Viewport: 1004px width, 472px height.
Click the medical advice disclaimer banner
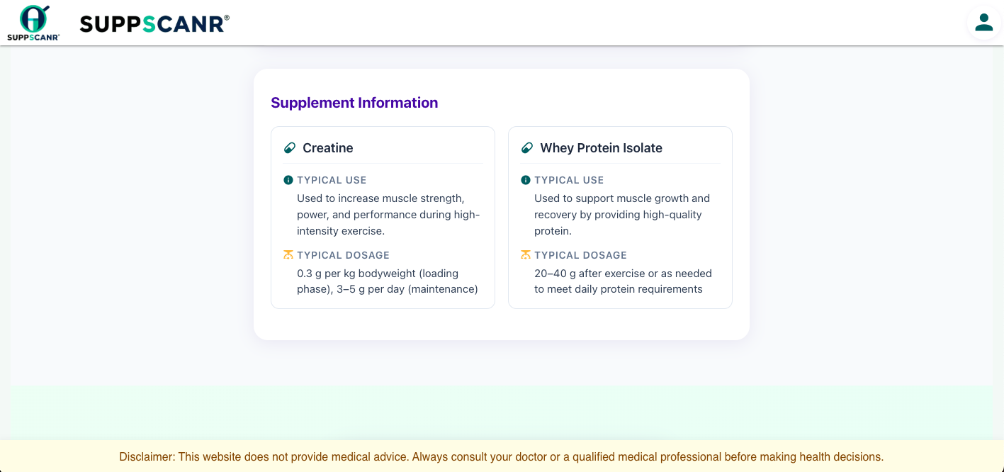tap(502, 456)
